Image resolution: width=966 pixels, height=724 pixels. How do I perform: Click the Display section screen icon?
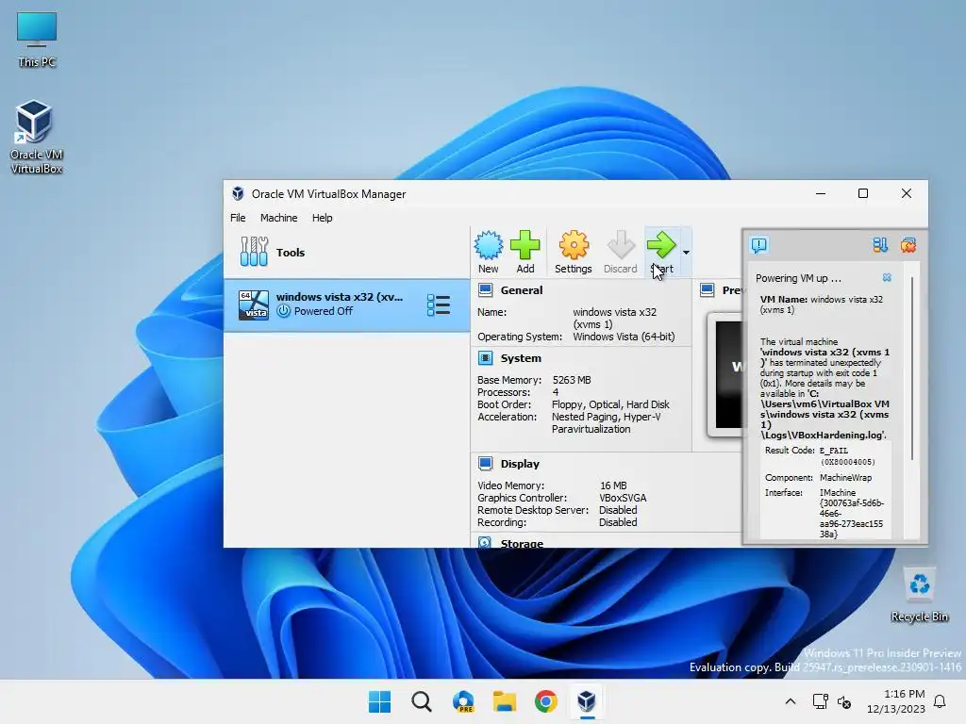(x=486, y=464)
